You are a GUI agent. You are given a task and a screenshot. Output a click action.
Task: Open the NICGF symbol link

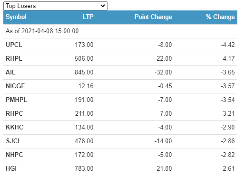point(15,86)
